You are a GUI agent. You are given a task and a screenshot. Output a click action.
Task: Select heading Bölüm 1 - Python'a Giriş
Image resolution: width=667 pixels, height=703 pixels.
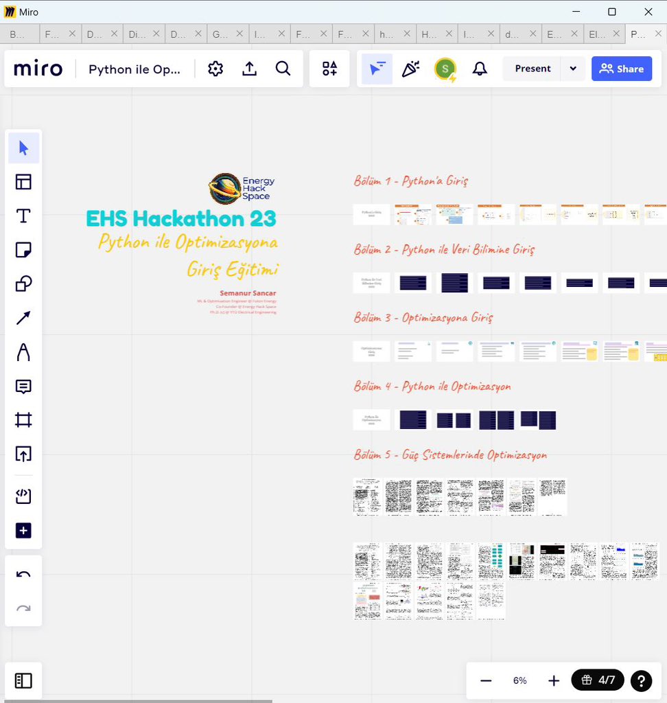[x=411, y=181]
